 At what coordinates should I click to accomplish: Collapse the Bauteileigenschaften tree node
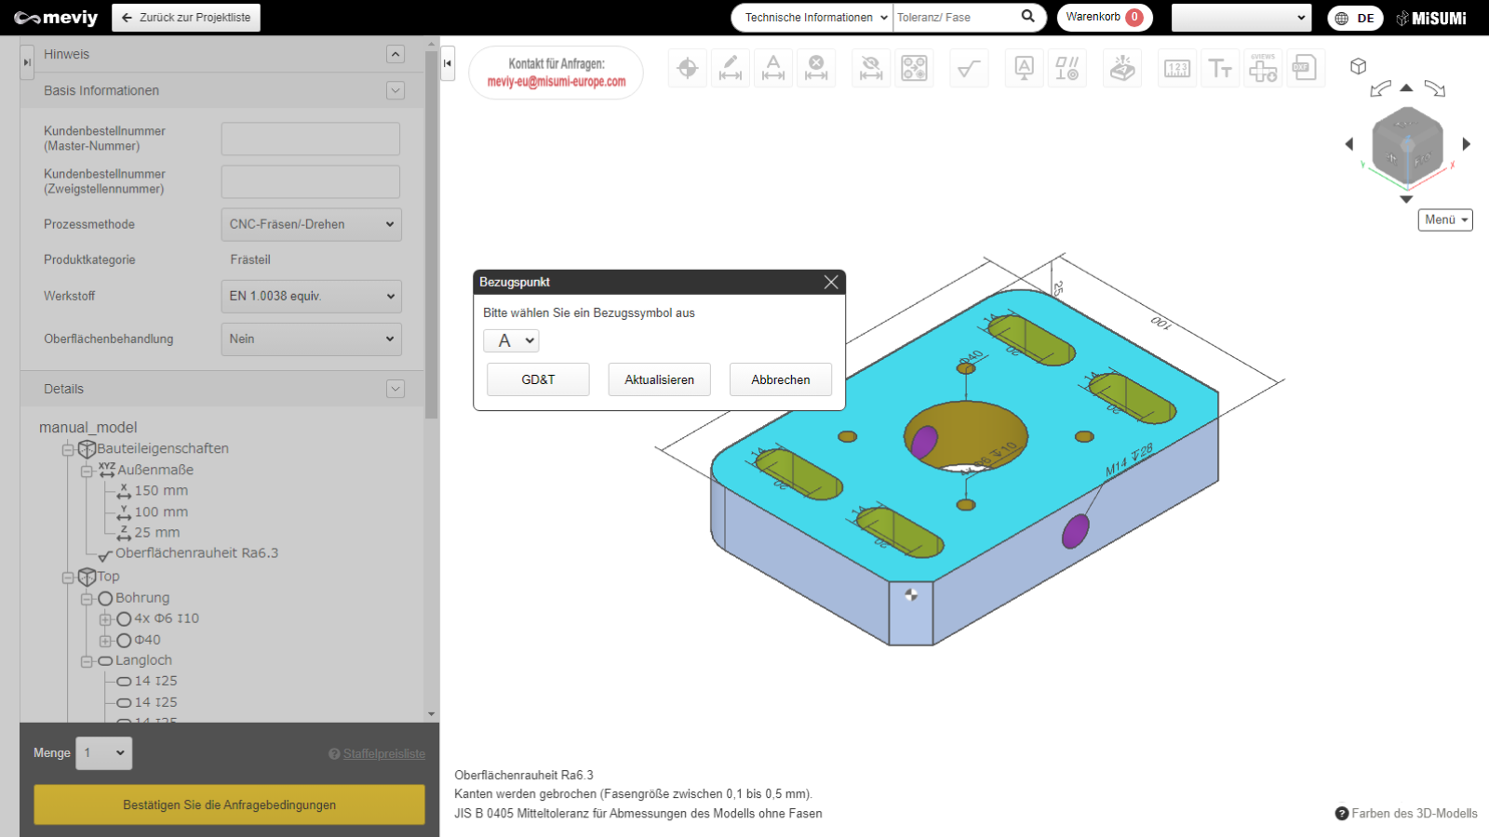(68, 450)
